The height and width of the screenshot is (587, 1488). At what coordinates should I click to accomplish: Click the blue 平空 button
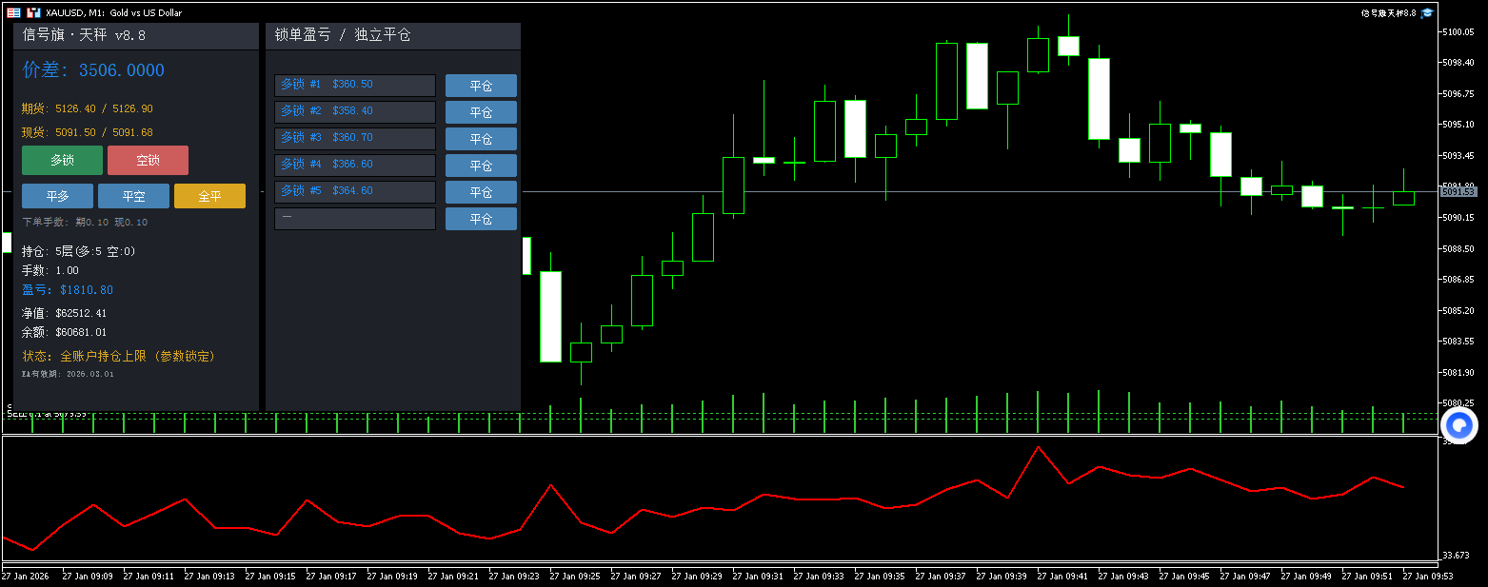point(133,196)
